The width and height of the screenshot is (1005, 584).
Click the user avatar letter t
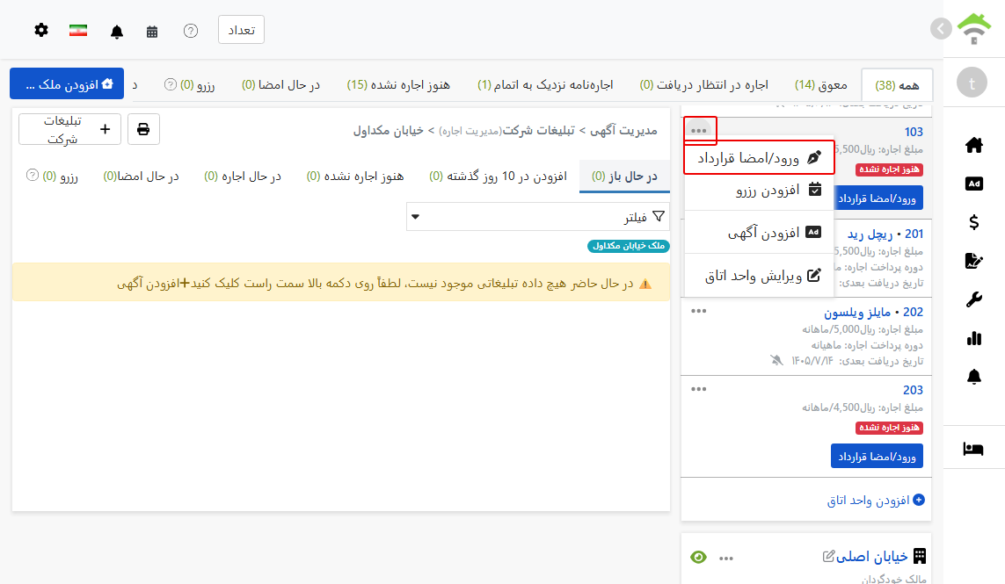[x=972, y=83]
